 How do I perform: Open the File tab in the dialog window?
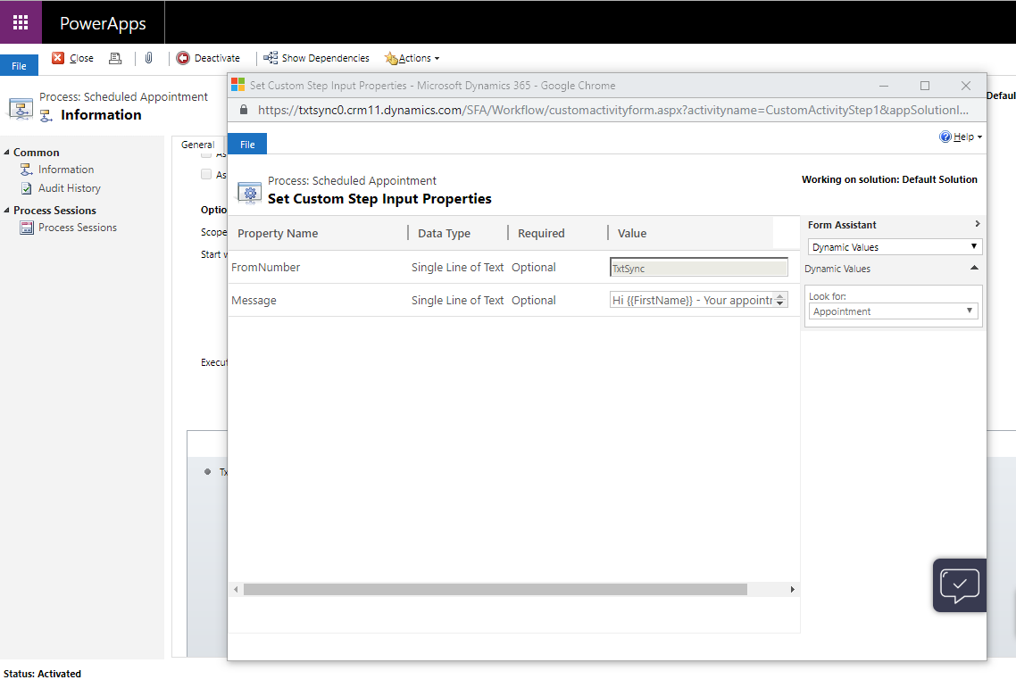coord(247,144)
